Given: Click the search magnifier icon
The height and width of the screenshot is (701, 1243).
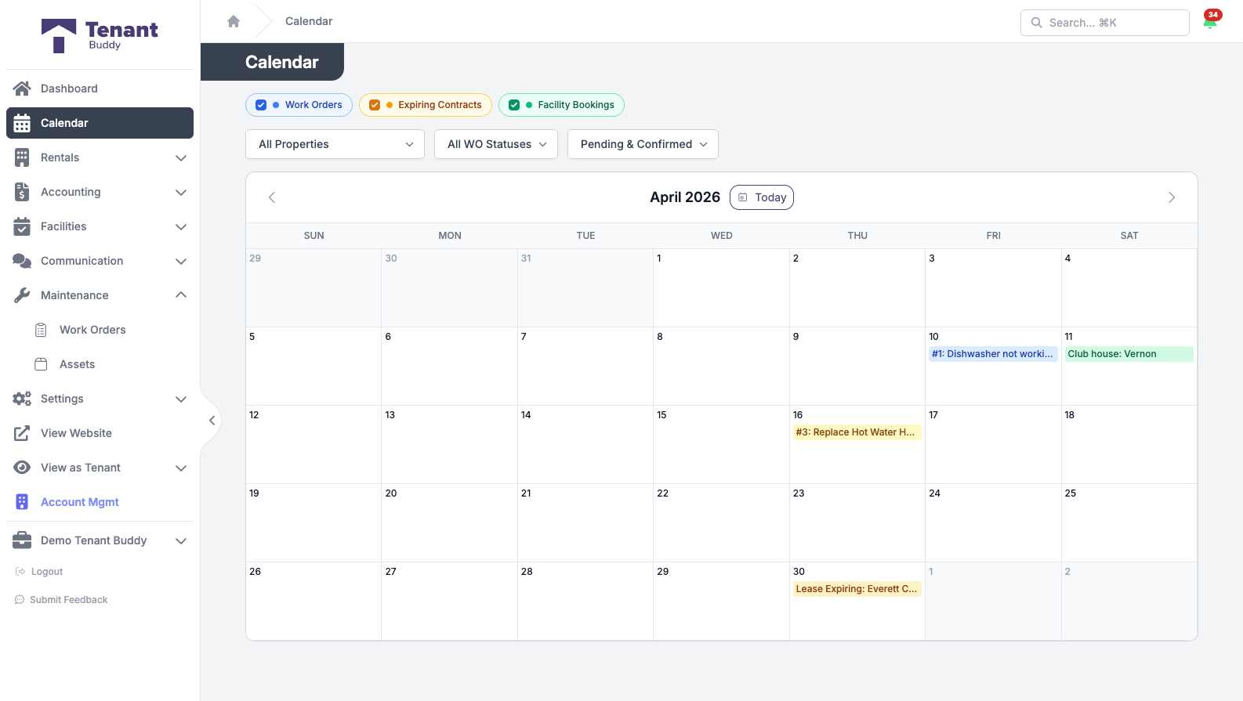Looking at the screenshot, I should [x=1036, y=23].
